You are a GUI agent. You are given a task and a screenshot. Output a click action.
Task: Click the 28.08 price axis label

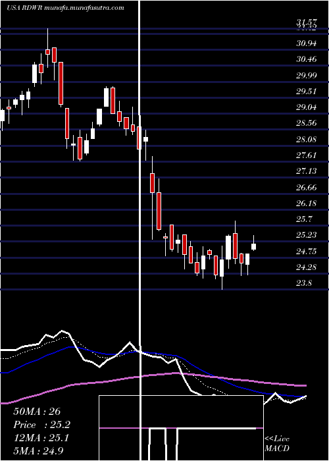[307, 140]
